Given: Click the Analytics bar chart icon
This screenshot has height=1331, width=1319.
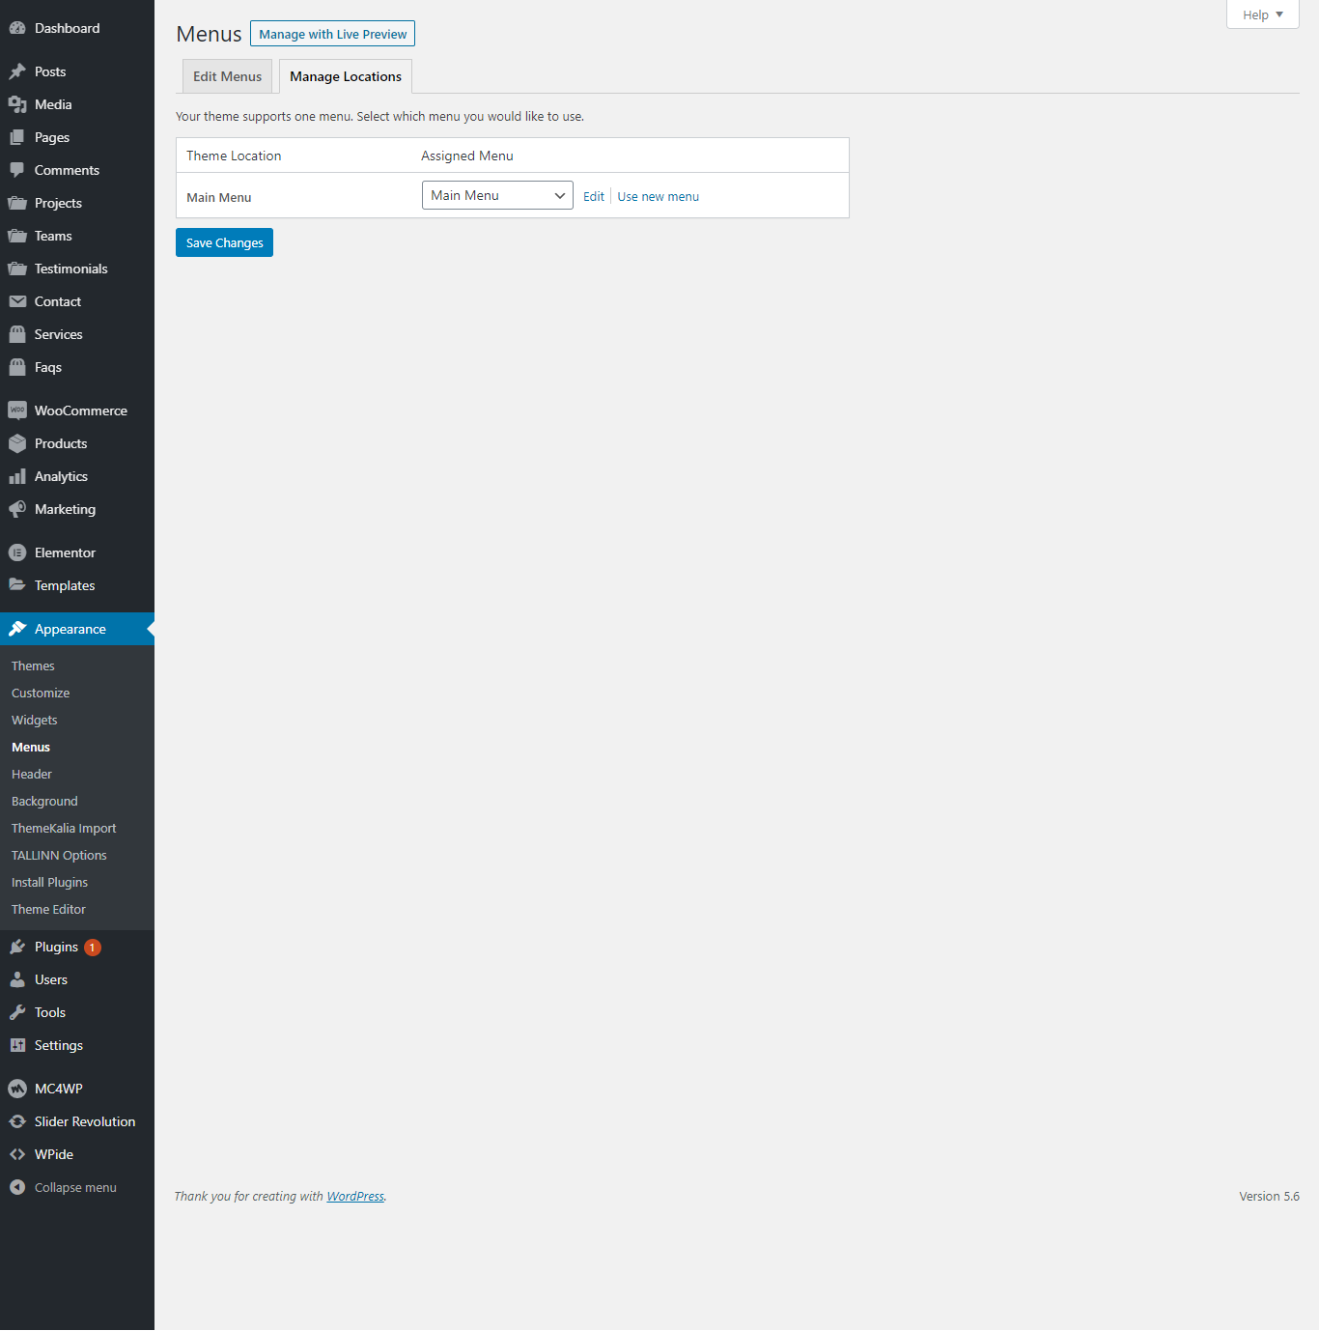Looking at the screenshot, I should click(x=17, y=476).
